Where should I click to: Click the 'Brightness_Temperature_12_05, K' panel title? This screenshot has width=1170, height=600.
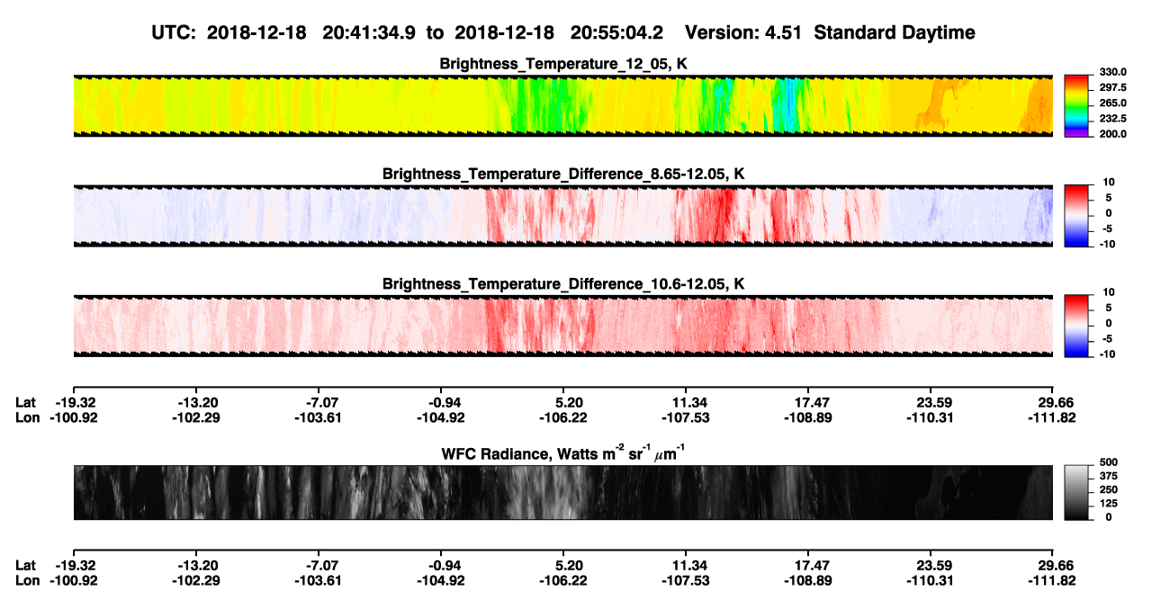562,64
